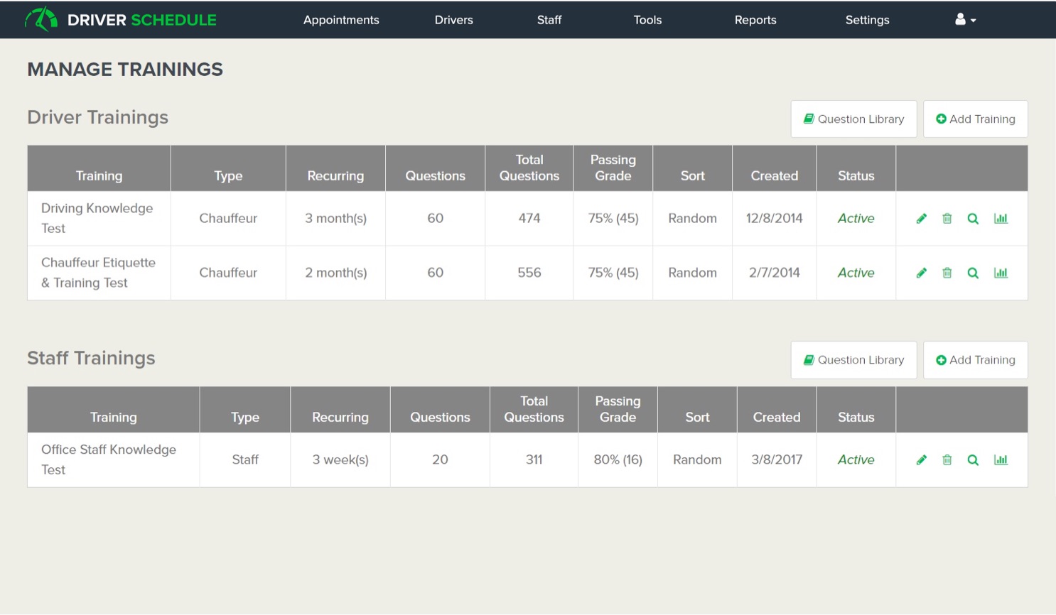Image resolution: width=1056 pixels, height=615 pixels.
Task: Open the Appointments menu
Action: click(x=341, y=20)
